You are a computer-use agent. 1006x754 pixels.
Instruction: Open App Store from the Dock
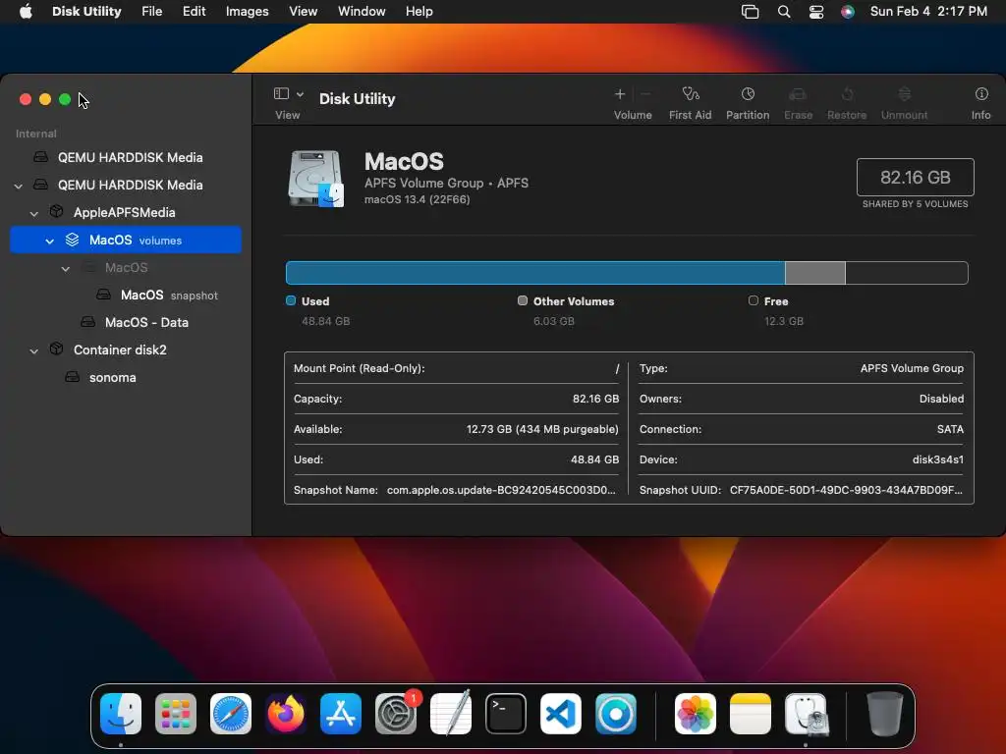[x=341, y=714]
